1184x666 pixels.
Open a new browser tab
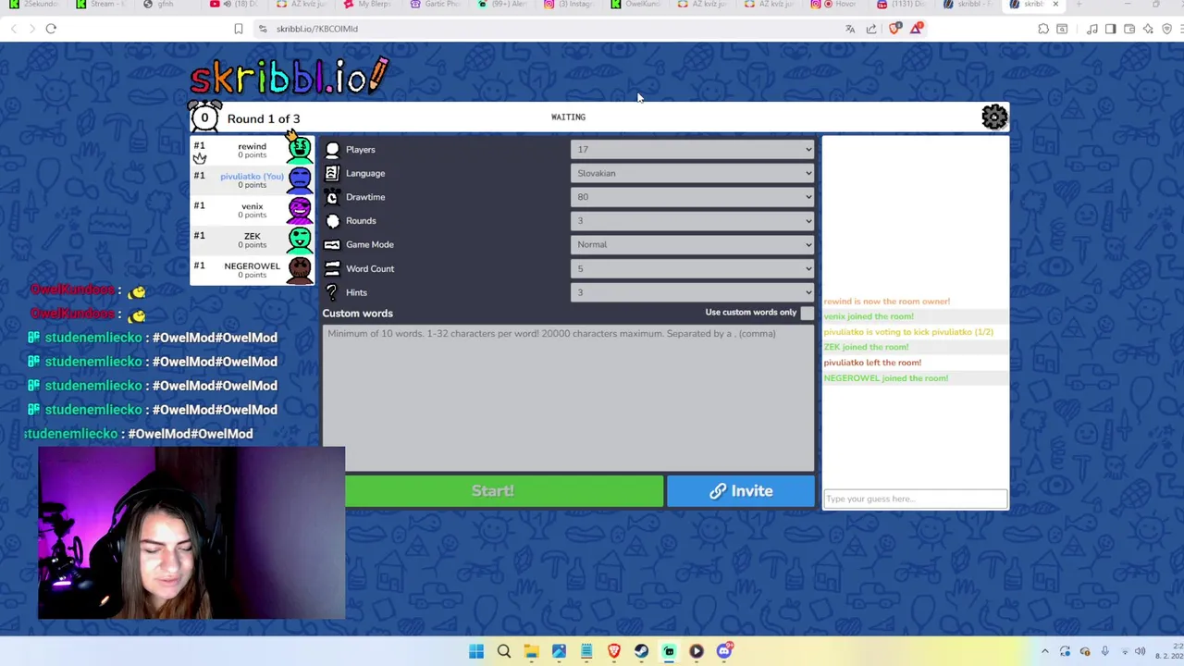(x=1079, y=5)
